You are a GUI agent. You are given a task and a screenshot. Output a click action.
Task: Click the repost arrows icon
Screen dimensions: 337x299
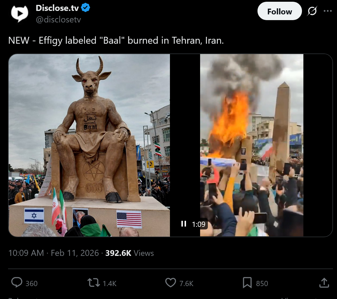click(94, 283)
